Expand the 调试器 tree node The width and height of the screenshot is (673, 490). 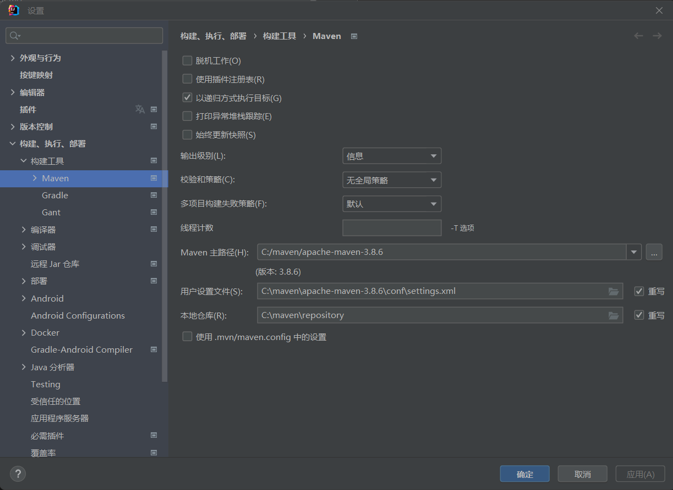pyautogui.click(x=24, y=247)
